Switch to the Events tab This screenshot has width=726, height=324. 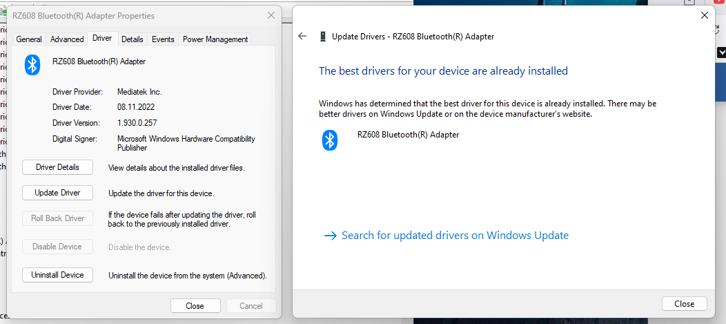click(x=163, y=39)
